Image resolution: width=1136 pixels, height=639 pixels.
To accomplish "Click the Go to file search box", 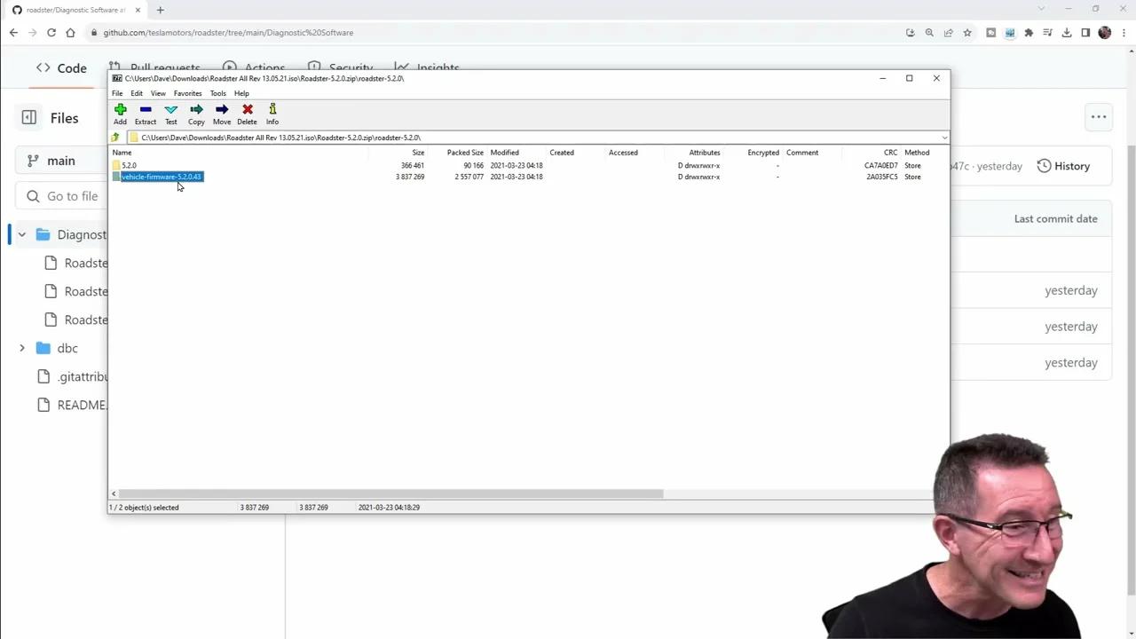I will [x=71, y=196].
